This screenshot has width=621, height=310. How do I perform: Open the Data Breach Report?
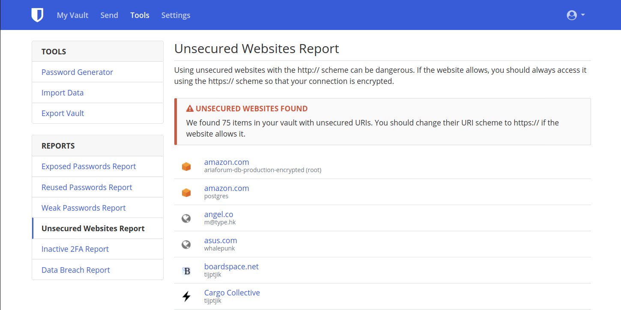(x=98, y=270)
